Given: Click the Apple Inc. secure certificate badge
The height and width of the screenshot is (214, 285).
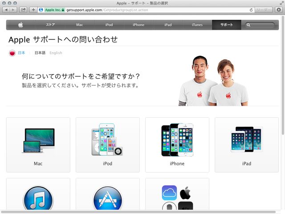Looking at the screenshot, I should (x=54, y=10).
